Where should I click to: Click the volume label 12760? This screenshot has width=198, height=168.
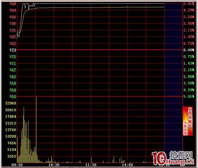coord(11,130)
